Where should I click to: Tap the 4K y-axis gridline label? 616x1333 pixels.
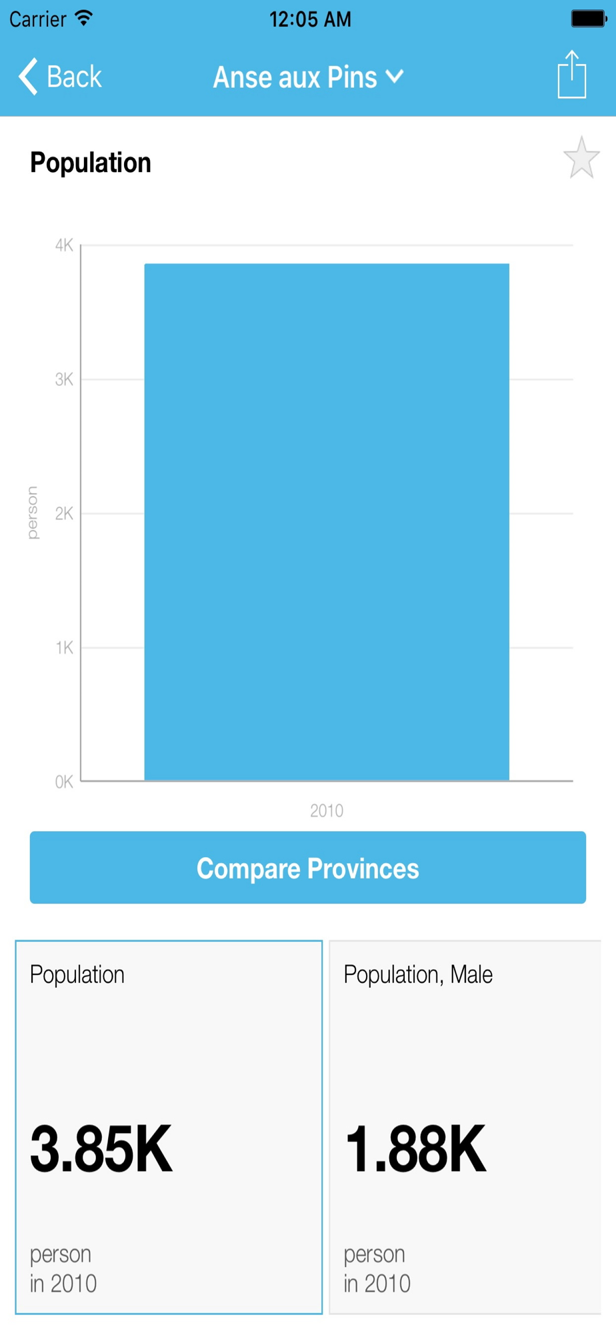[64, 245]
